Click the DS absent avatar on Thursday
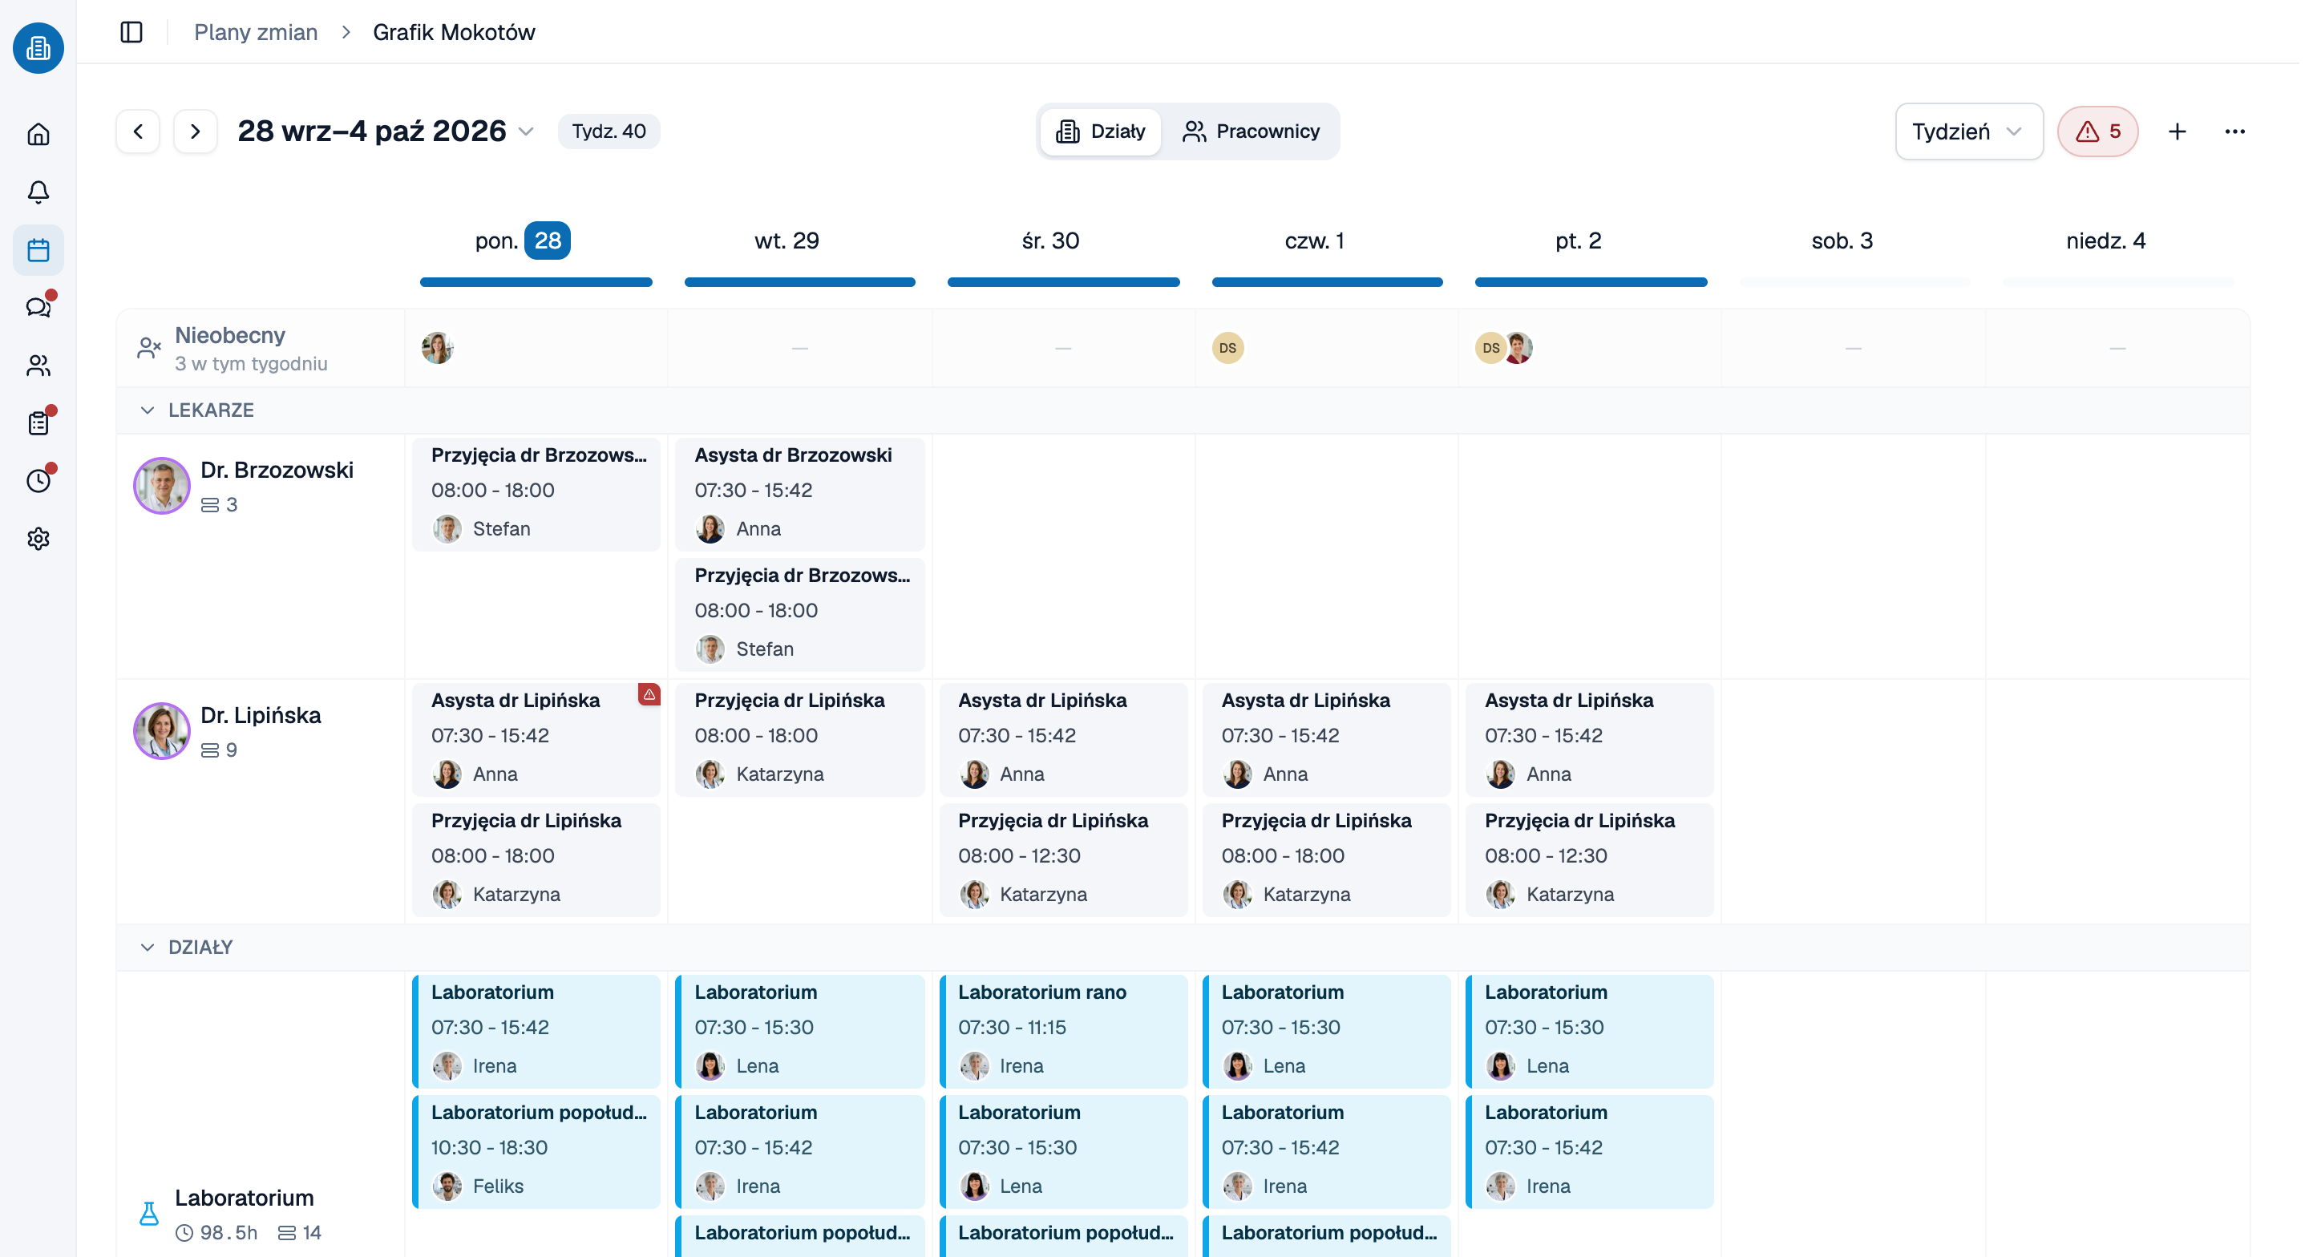The height and width of the screenshot is (1257, 2309). (x=1227, y=348)
